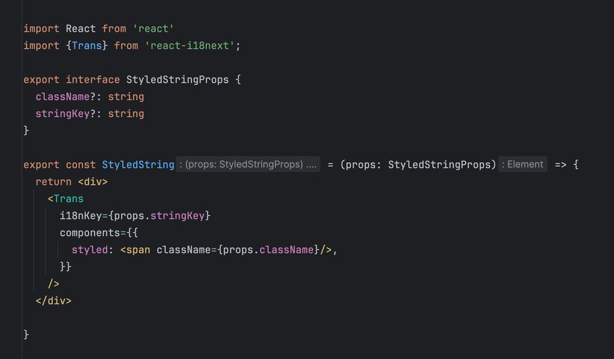614x359 pixels.
Task: Click the const keyword
Action: [x=80, y=165]
